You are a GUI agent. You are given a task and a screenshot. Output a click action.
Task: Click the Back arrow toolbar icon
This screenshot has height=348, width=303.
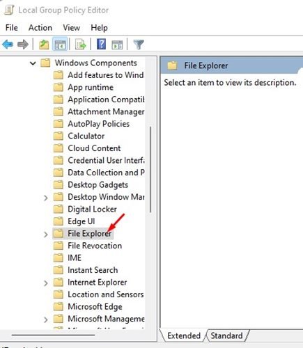pyautogui.click(x=8, y=44)
